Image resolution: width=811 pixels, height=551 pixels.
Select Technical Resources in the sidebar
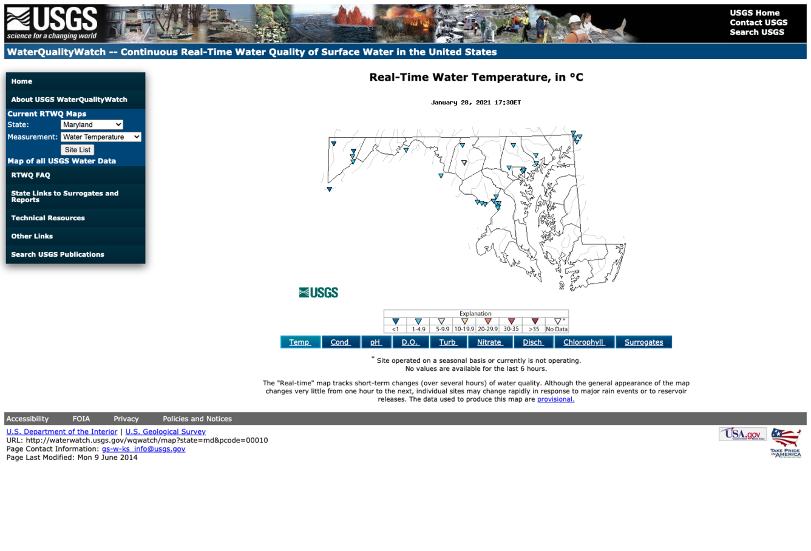pos(48,218)
